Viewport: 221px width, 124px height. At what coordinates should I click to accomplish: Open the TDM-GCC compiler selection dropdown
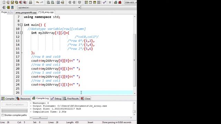pos(131,2)
